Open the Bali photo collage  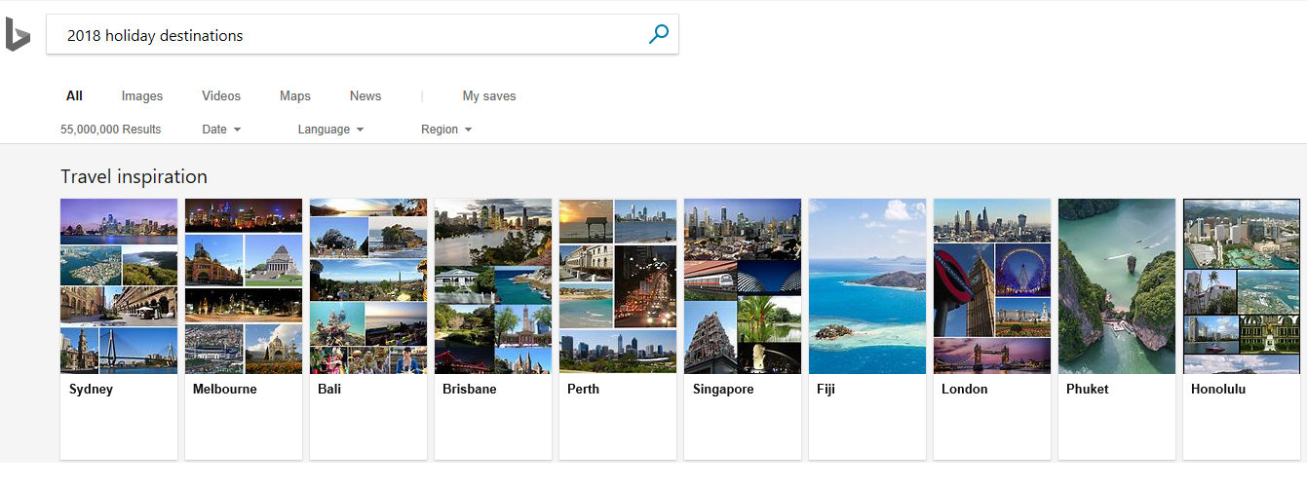point(368,286)
